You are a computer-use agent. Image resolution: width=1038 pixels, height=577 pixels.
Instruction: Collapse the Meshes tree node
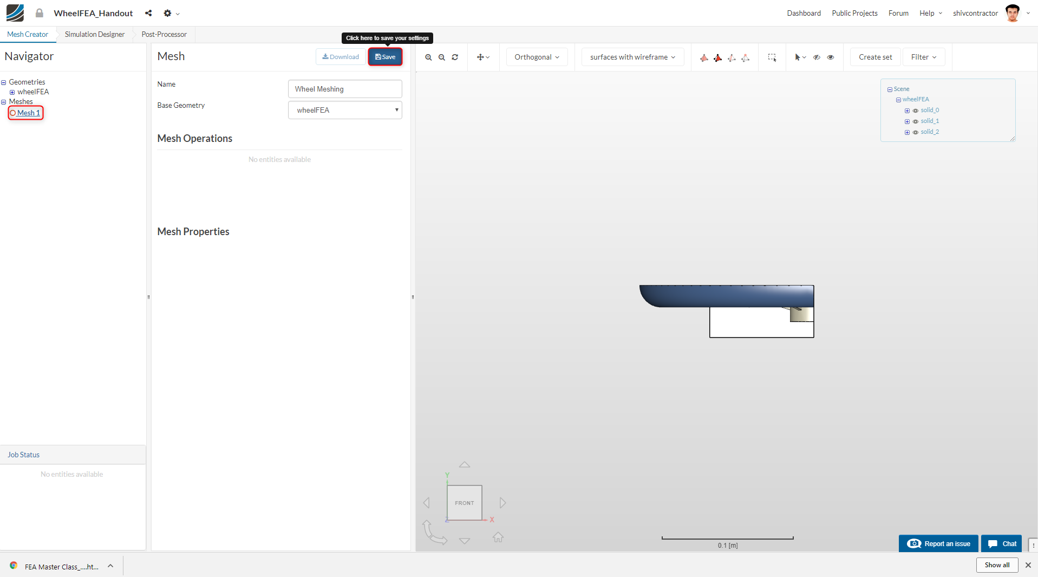point(4,102)
